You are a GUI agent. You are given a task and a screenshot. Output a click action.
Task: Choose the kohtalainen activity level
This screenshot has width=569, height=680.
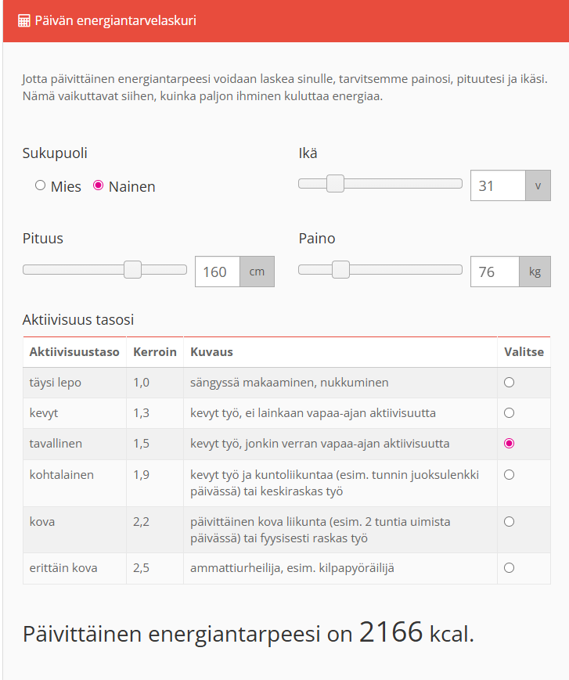click(510, 474)
